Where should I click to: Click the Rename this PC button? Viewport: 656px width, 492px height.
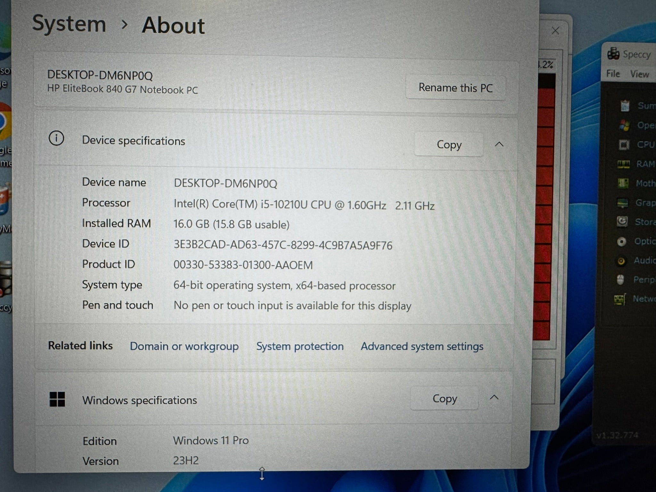[455, 87]
